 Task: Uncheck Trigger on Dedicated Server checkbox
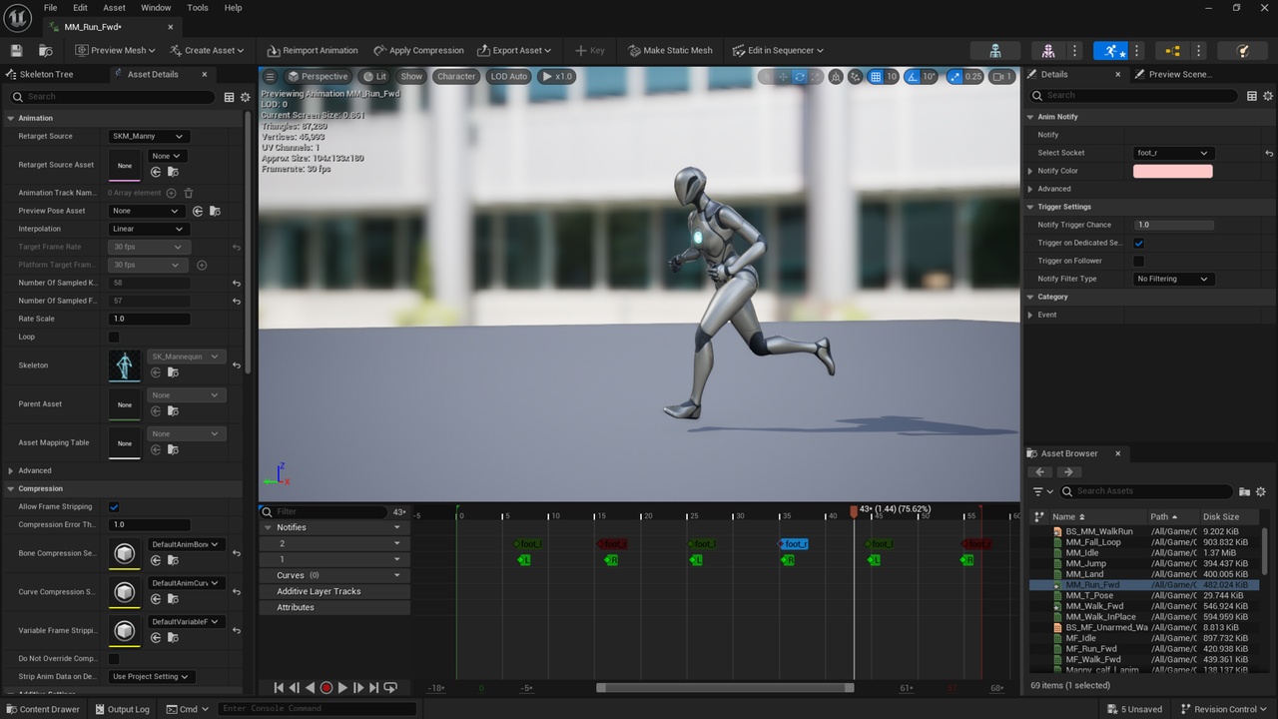(x=1138, y=243)
